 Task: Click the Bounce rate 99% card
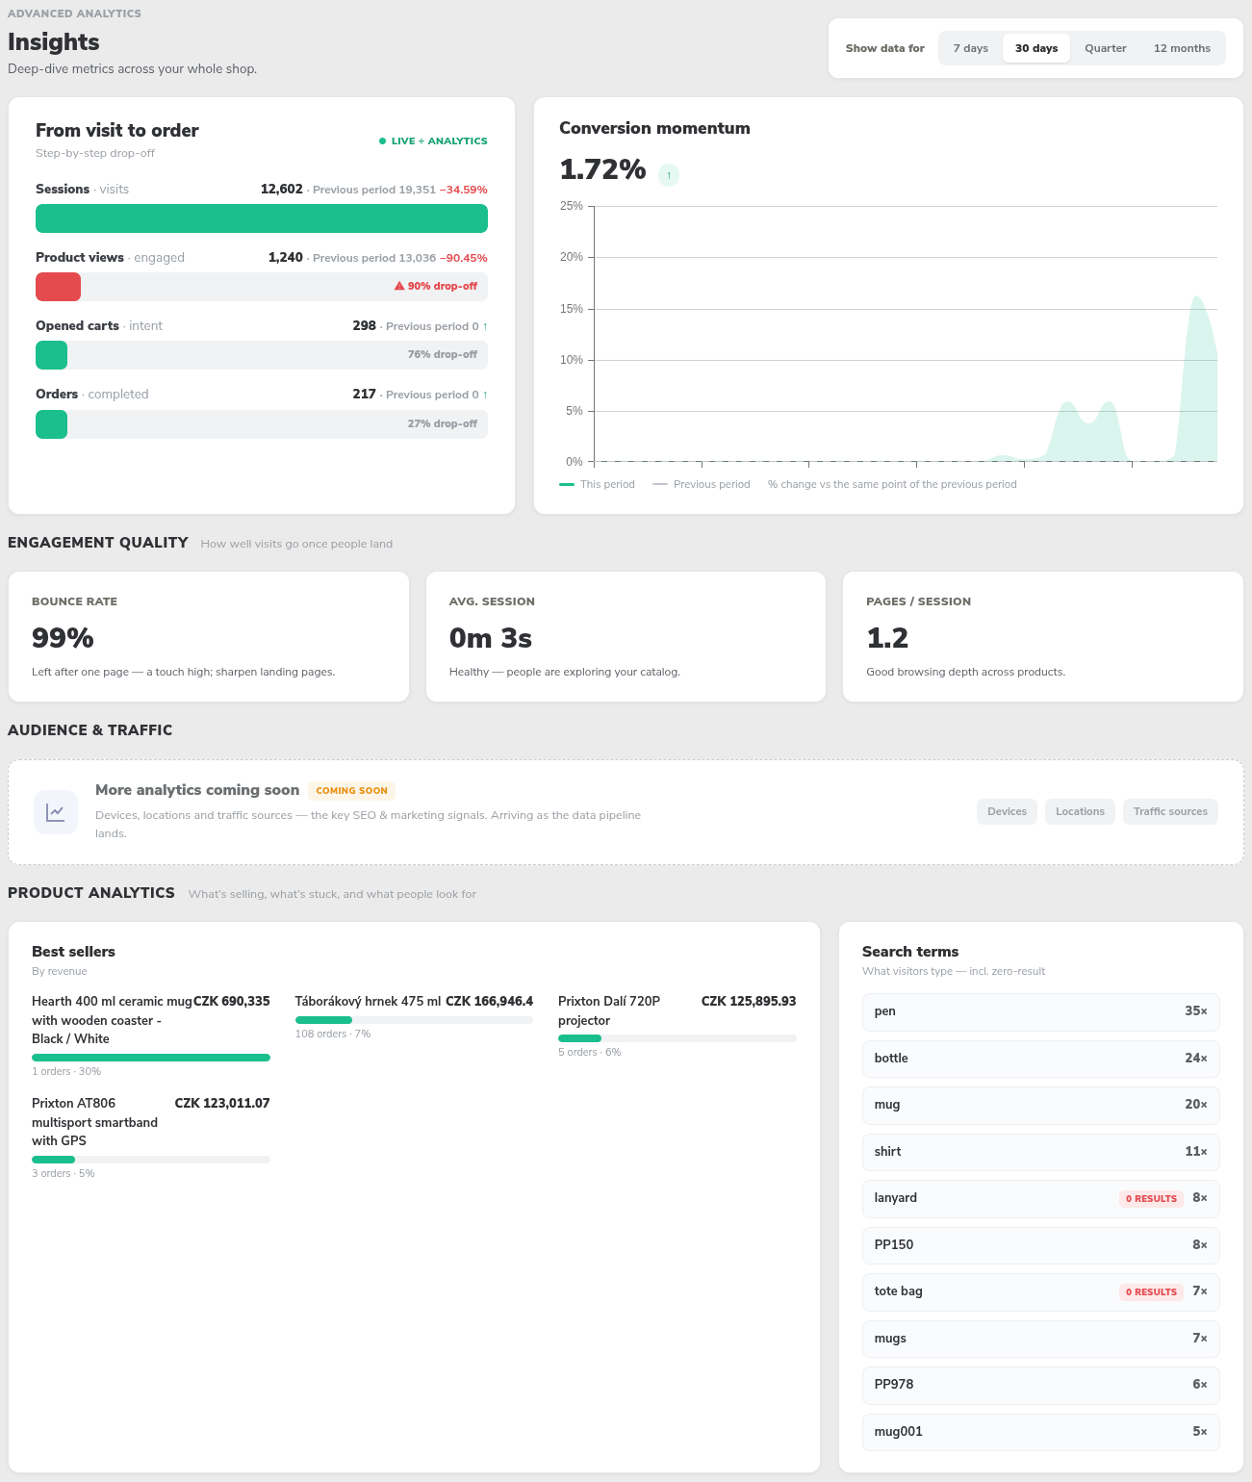click(209, 637)
